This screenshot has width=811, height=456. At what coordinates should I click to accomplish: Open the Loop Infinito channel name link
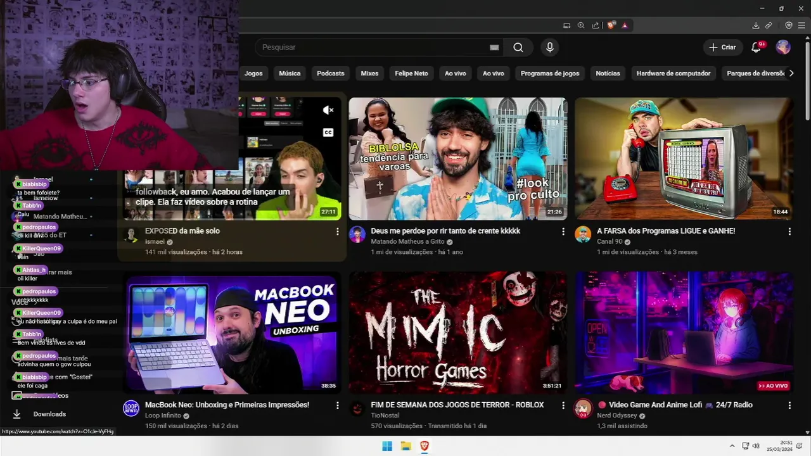[x=163, y=416]
